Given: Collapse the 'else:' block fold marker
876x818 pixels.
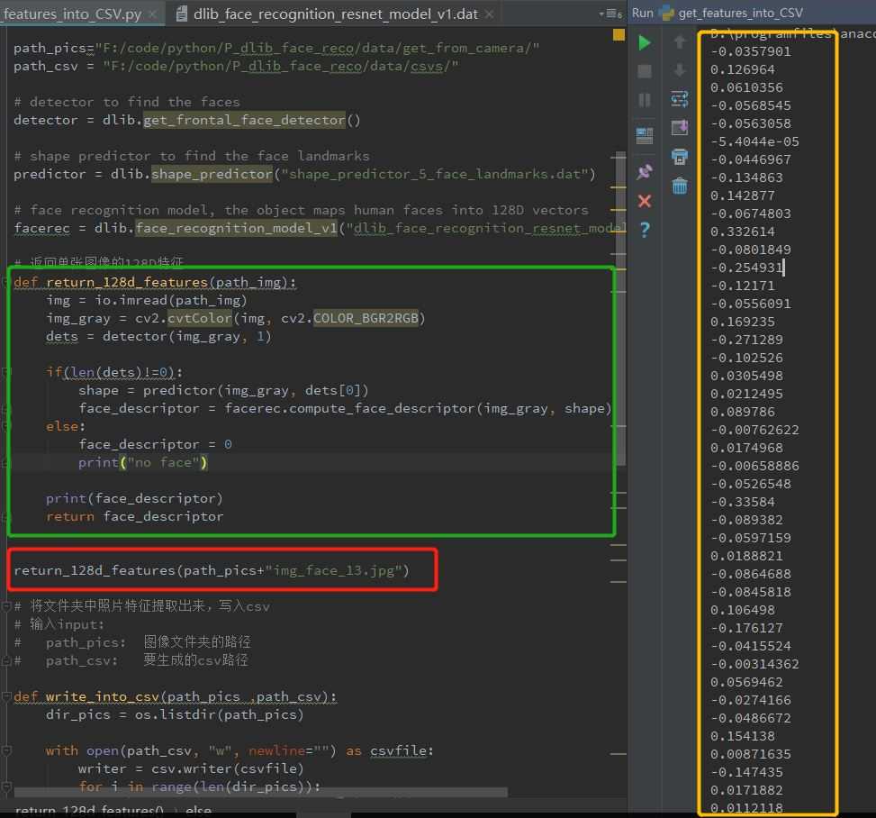Looking at the screenshot, I should 6,426.
